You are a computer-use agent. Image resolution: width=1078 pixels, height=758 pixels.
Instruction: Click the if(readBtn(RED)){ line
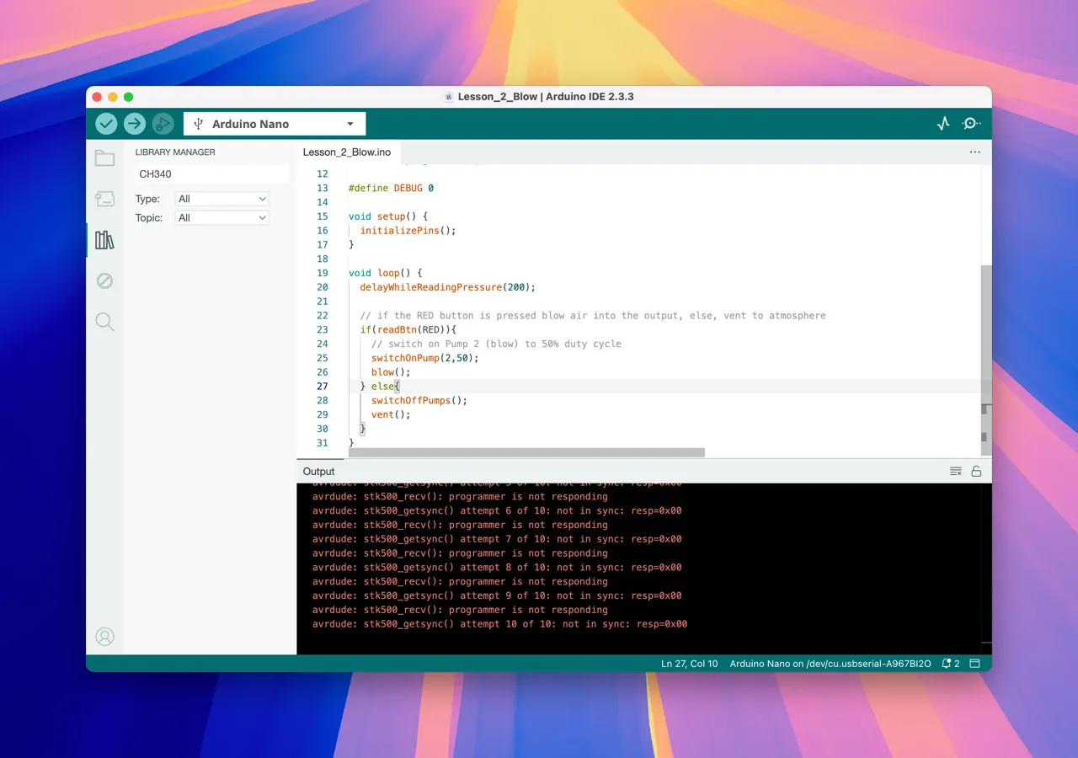click(x=408, y=329)
